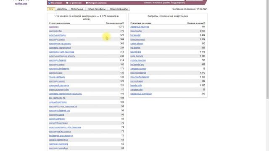The height and width of the screenshot is (151, 269).
Task: Open the 'заправка canon' similar query link
Action: point(138,69)
